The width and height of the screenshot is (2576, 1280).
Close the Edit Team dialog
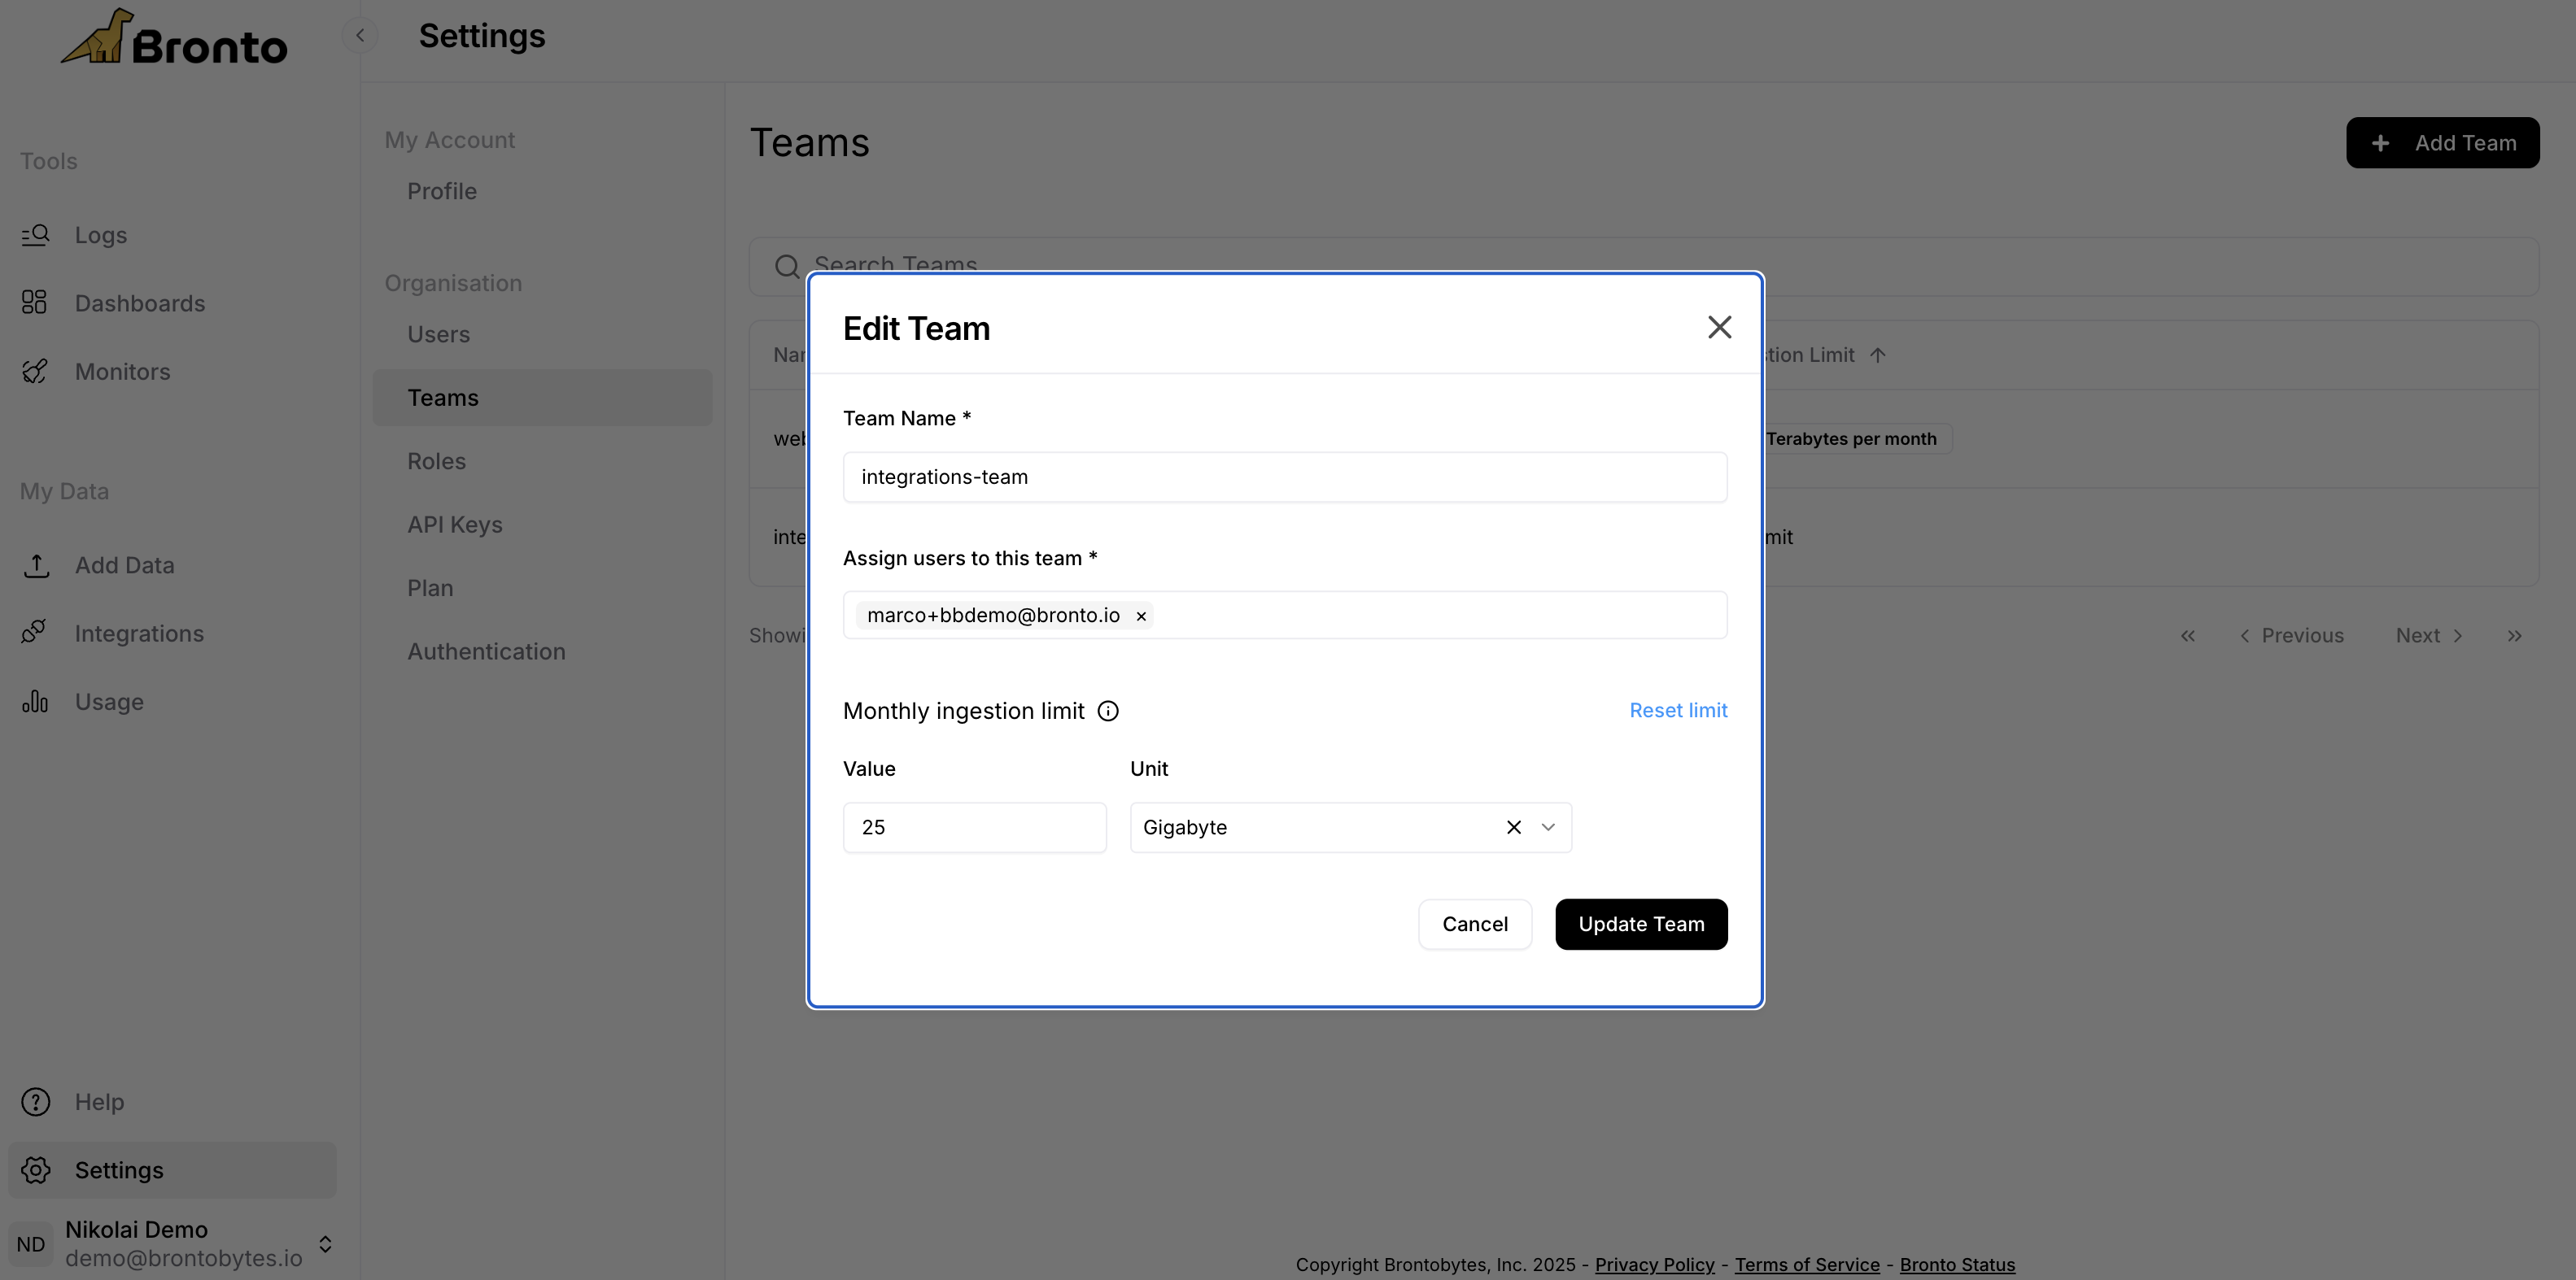point(1719,328)
